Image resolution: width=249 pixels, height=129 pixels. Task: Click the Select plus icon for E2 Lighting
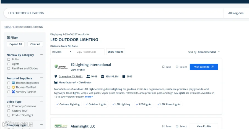tap(177, 67)
